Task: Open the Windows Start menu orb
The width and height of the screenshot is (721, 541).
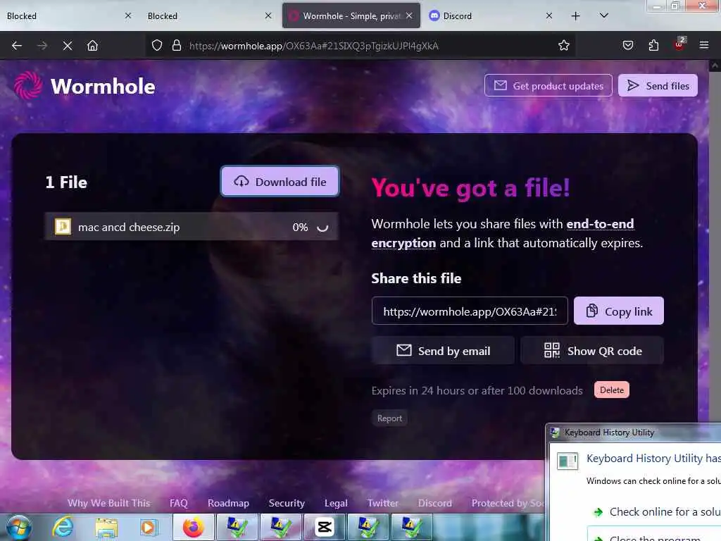Action: coord(18,528)
